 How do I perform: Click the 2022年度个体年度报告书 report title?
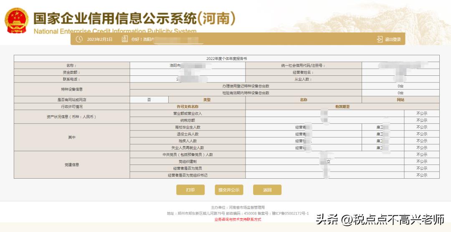(226, 59)
